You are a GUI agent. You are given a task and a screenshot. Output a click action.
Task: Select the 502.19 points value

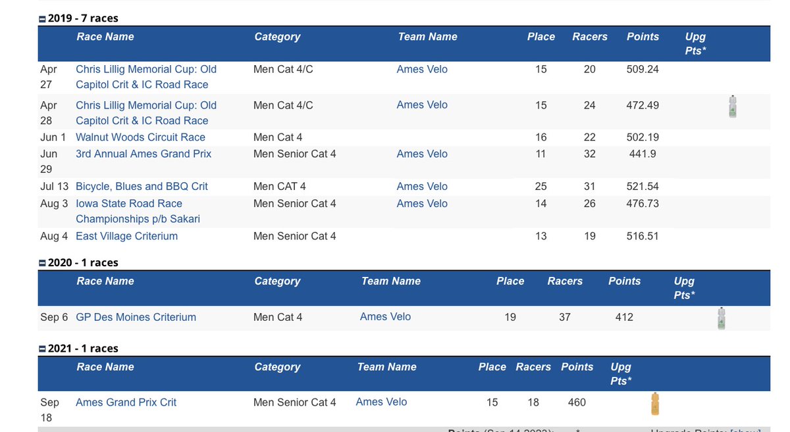[643, 137]
